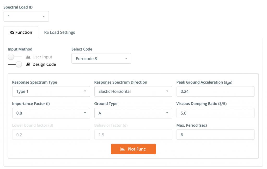The image size is (267, 169).
Task: Click the caret arrow on Ground Type selector
Action: pyautogui.click(x=167, y=113)
